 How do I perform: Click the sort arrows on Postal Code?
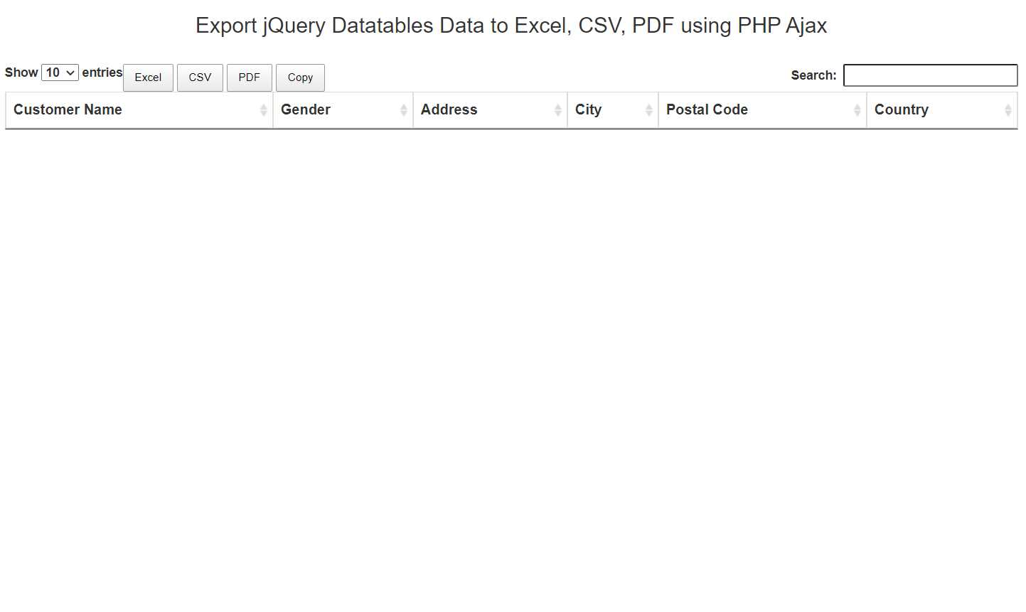(x=856, y=109)
